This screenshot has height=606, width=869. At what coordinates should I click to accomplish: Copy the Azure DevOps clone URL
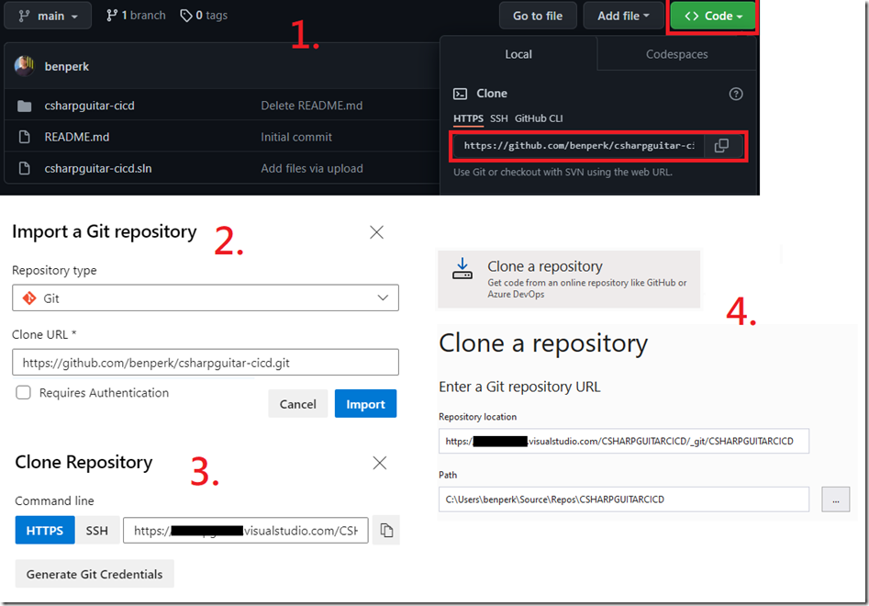pos(386,531)
